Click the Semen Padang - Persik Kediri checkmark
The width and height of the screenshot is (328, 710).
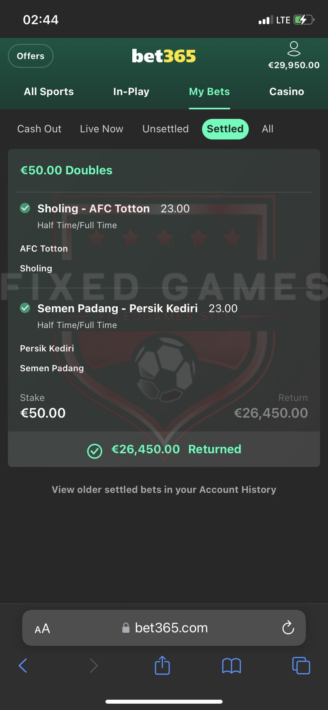tap(25, 308)
